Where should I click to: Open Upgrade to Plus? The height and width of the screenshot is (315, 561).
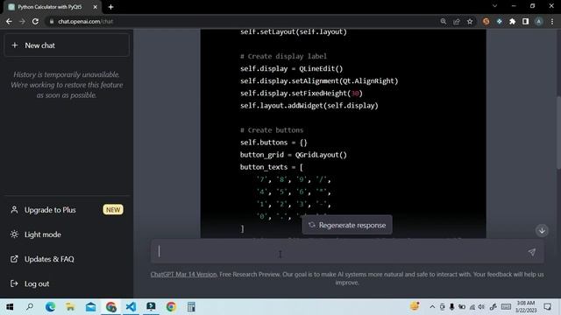[67, 210]
